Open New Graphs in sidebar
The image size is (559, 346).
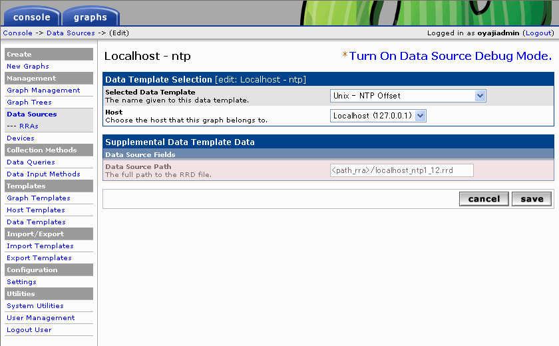(x=27, y=67)
